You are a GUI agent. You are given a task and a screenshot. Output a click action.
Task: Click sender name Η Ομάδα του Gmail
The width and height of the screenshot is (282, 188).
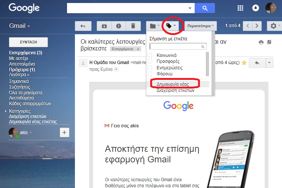pyautogui.click(x=109, y=63)
